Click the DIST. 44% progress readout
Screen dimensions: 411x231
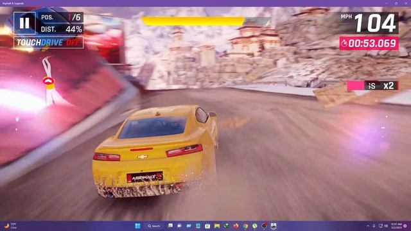(x=62, y=29)
